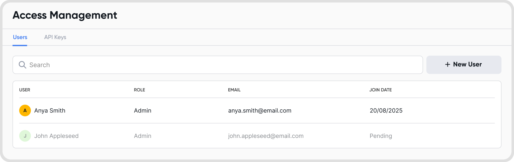This screenshot has width=514, height=162.
Task: Switch to the API Keys tab
Action: pos(55,37)
